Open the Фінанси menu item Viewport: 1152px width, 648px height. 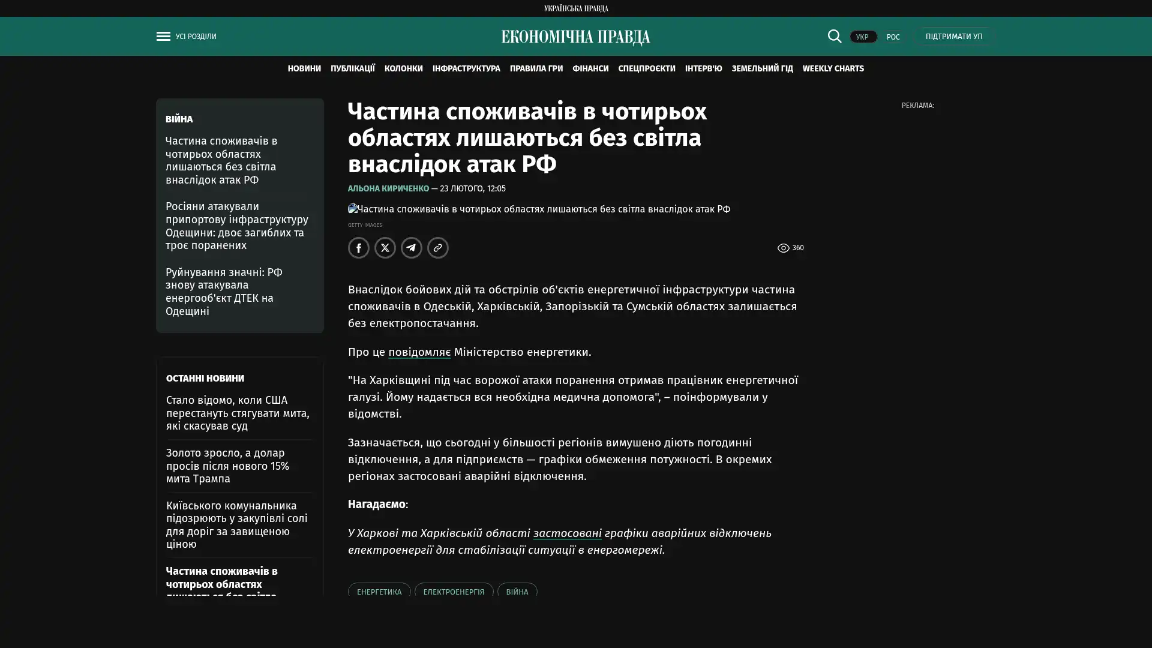tap(590, 68)
